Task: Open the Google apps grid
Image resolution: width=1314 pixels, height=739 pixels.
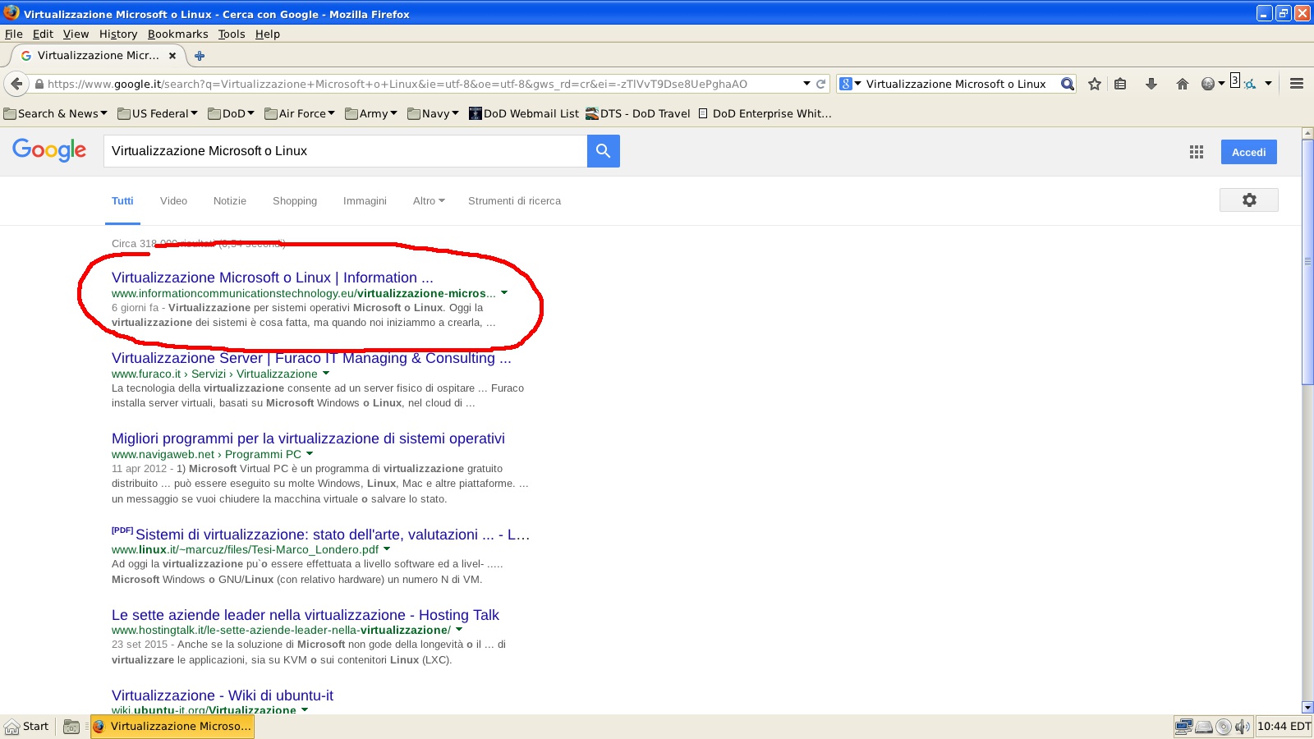Action: point(1197,152)
